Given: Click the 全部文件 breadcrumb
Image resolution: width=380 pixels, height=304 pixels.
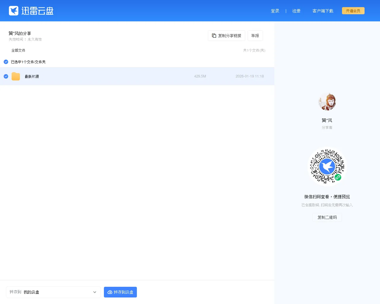Looking at the screenshot, I should [x=18, y=50].
